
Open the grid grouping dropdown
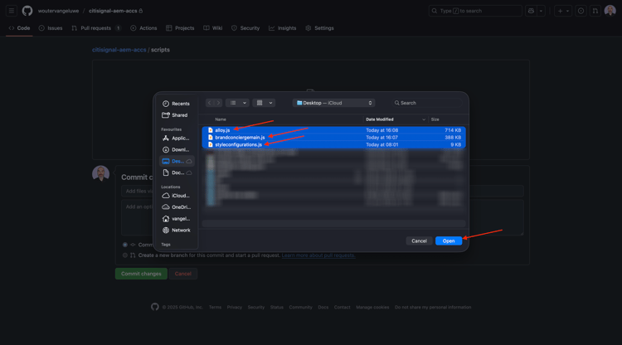(264, 103)
